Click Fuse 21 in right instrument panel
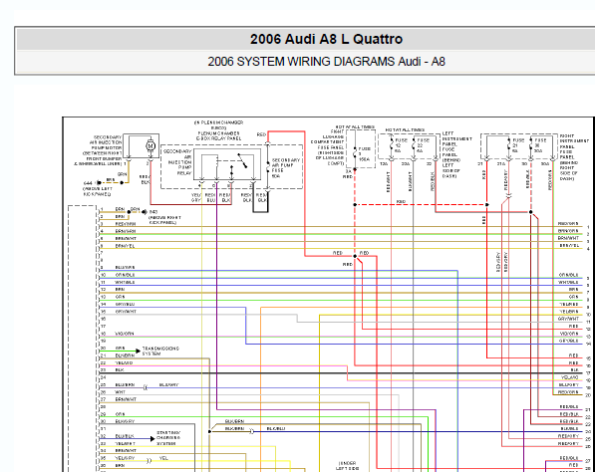 pos(509,144)
